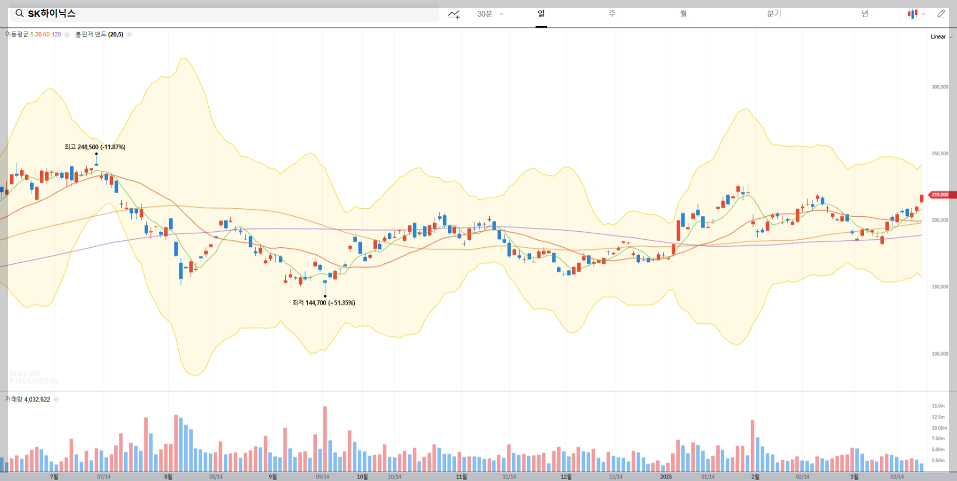Click the 300,000 price axis label
This screenshot has width=957, height=481.
(940, 87)
